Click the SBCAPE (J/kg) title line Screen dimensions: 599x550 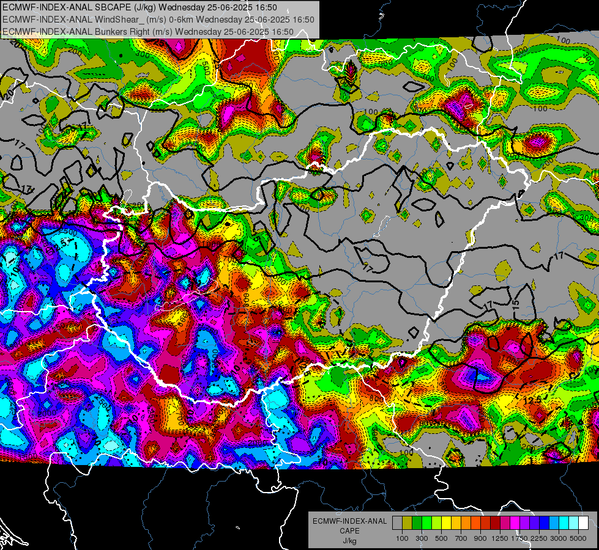pos(140,7)
